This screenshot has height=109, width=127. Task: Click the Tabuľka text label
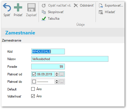pos(54,19)
